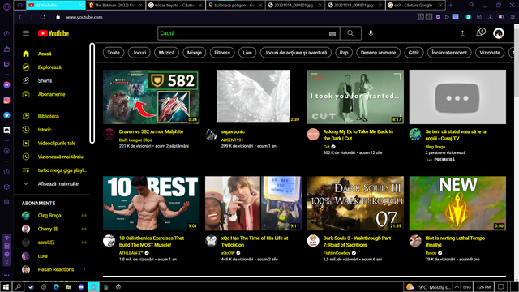
Task: Select the Jocuri filter chip
Action: [x=139, y=53]
